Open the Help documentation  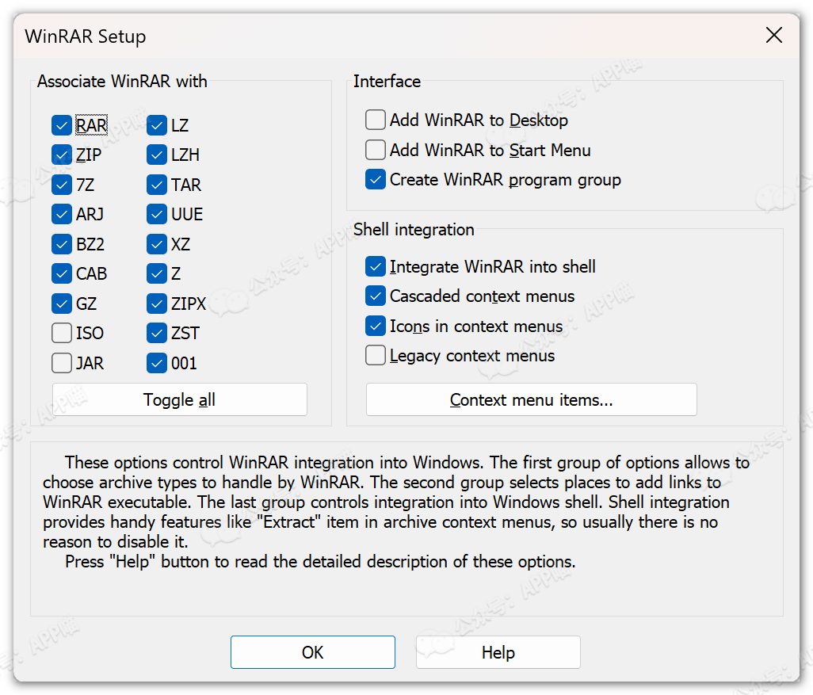(498, 652)
